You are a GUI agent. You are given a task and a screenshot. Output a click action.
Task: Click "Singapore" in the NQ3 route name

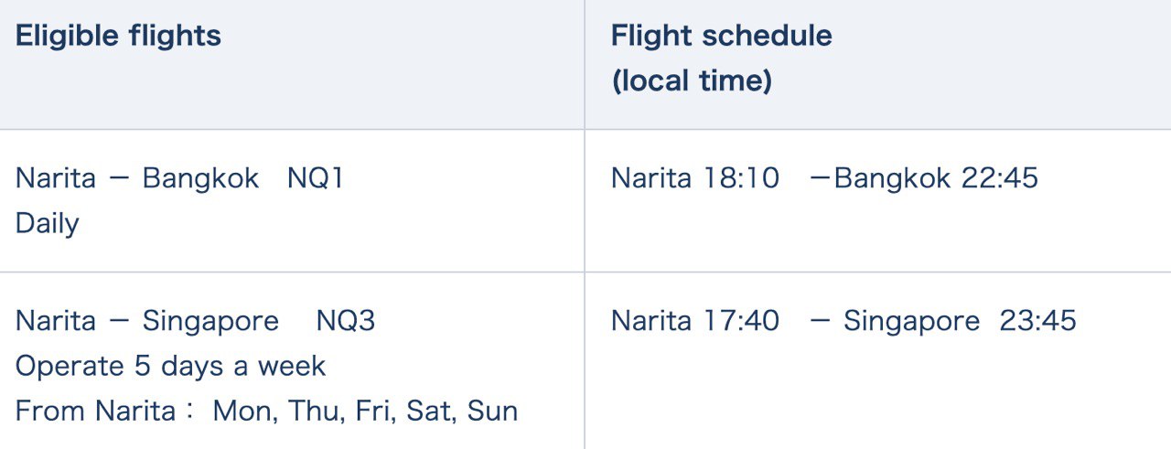210,321
